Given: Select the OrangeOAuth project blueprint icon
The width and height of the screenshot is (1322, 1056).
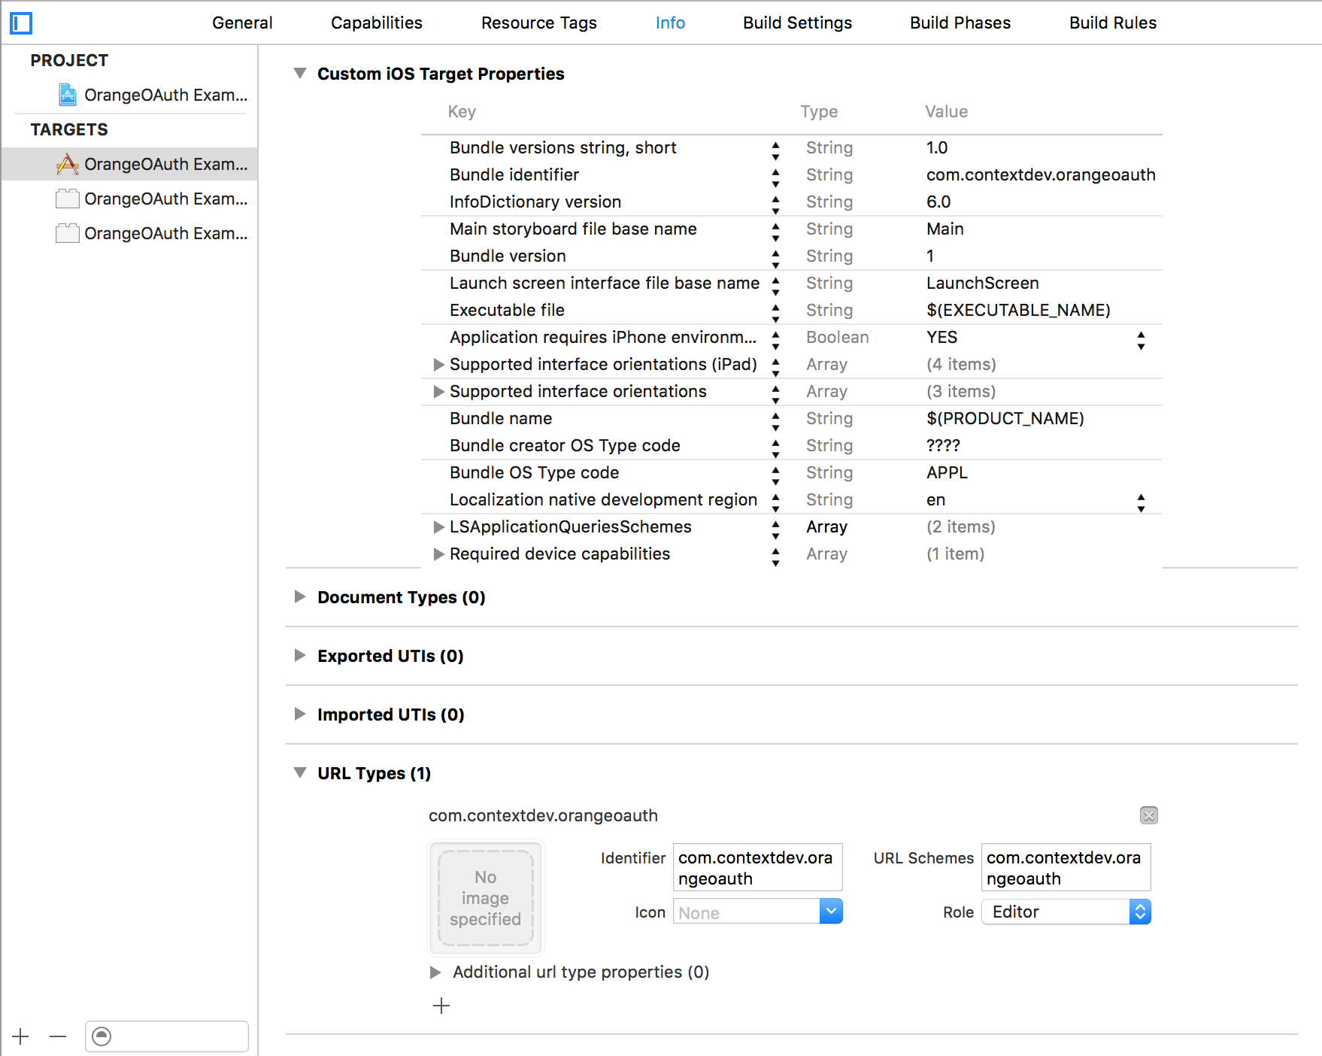Looking at the screenshot, I should point(68,95).
